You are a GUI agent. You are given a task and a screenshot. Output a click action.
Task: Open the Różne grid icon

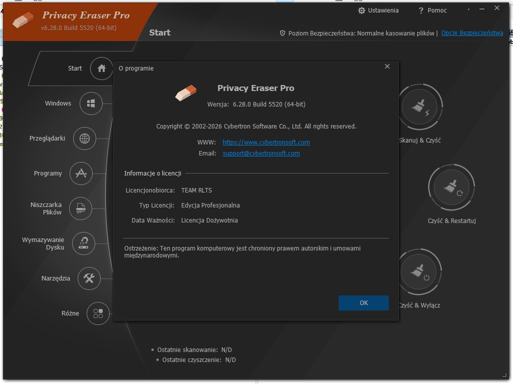(98, 313)
